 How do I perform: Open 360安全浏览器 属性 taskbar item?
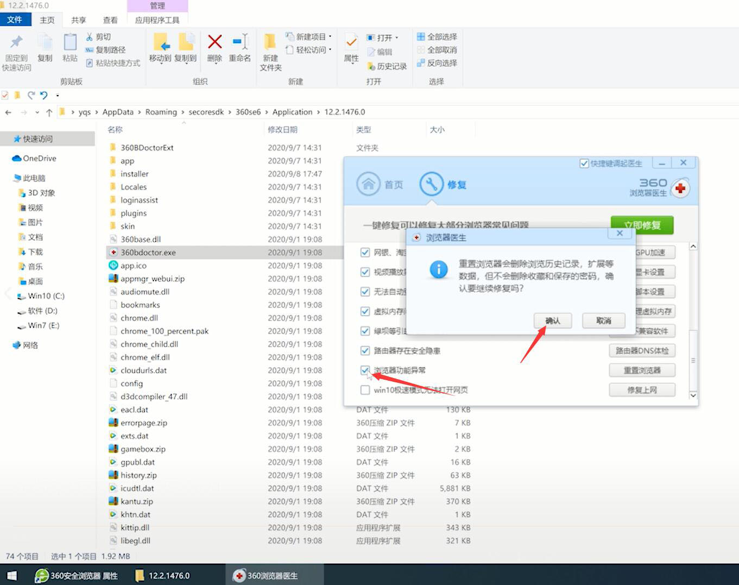pos(77,575)
